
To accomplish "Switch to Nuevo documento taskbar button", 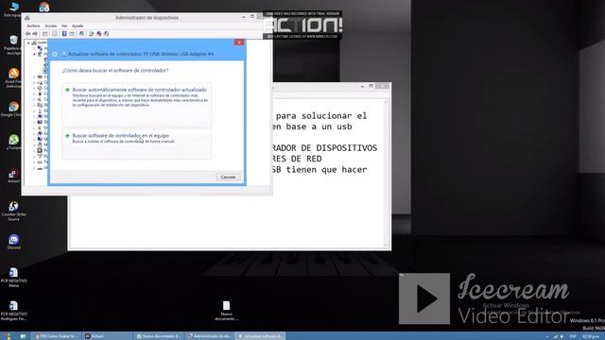I will pyautogui.click(x=158, y=336).
